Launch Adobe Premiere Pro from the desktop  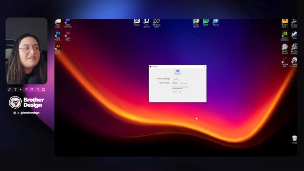click(67, 23)
